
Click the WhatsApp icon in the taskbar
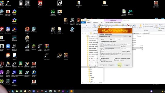[x=21, y=91]
